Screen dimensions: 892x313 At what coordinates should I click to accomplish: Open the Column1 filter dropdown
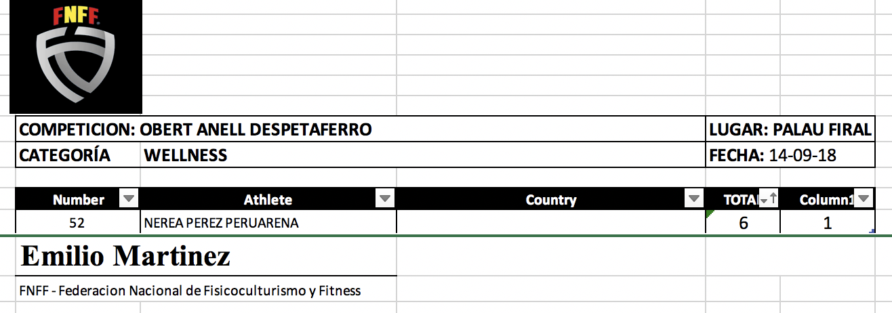[863, 199]
